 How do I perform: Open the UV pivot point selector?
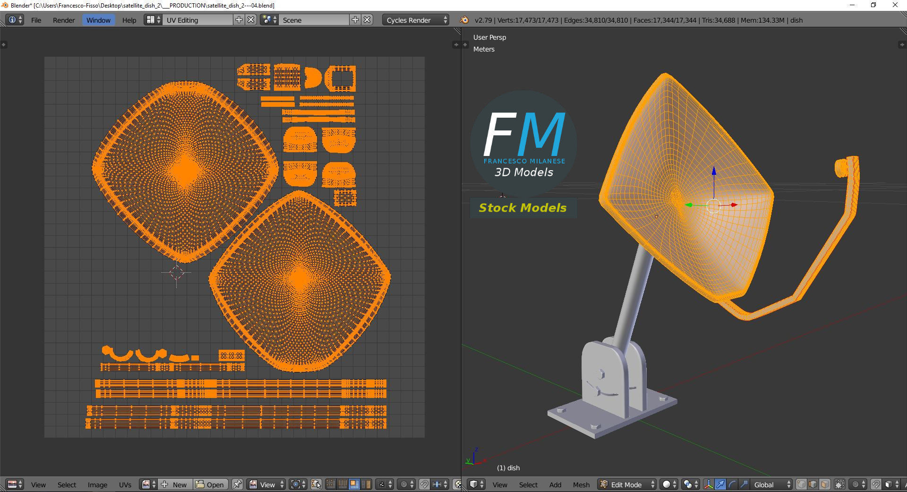(297, 484)
